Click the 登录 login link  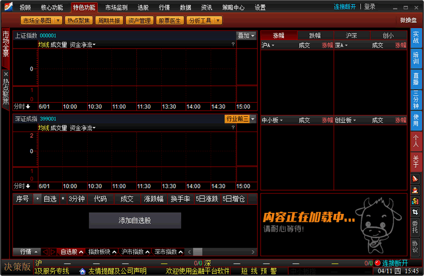(370, 7)
